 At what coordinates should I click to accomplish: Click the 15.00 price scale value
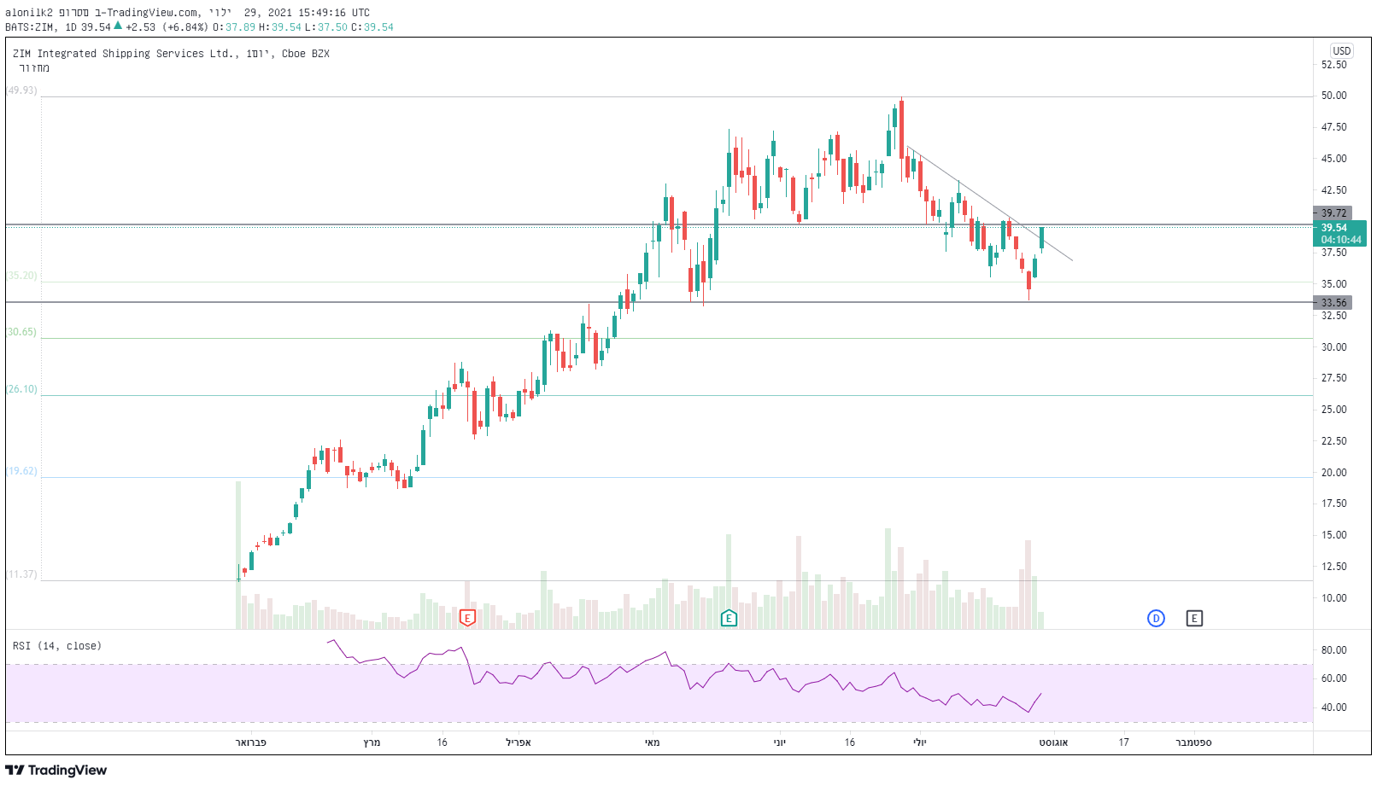coord(1334,535)
